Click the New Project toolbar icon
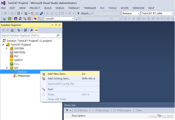 (x=18, y=13)
